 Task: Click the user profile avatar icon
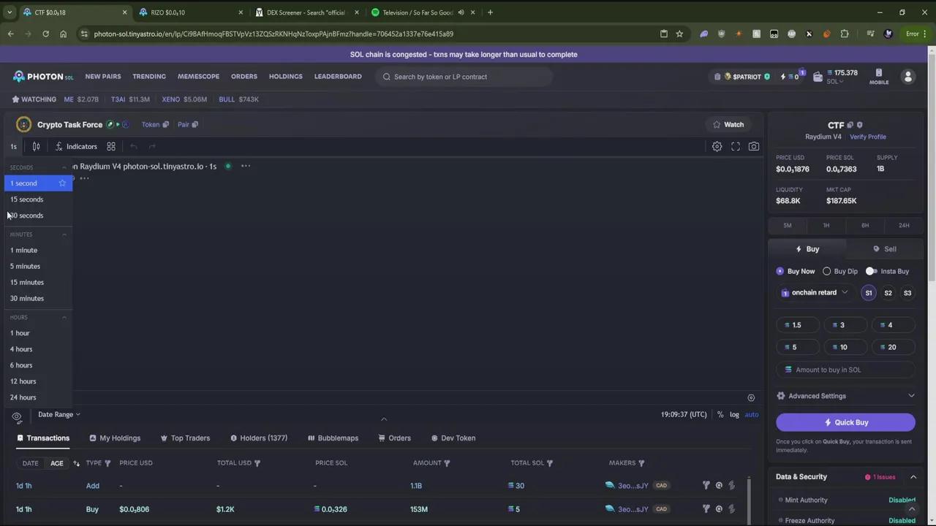pos(908,77)
